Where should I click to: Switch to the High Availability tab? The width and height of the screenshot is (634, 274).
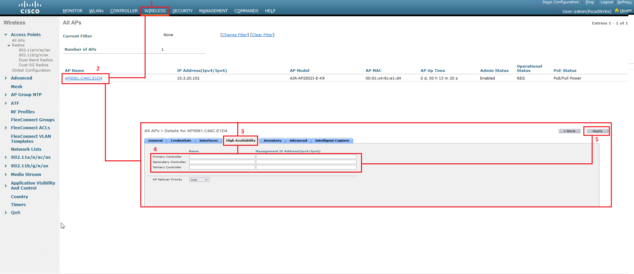[x=241, y=140]
